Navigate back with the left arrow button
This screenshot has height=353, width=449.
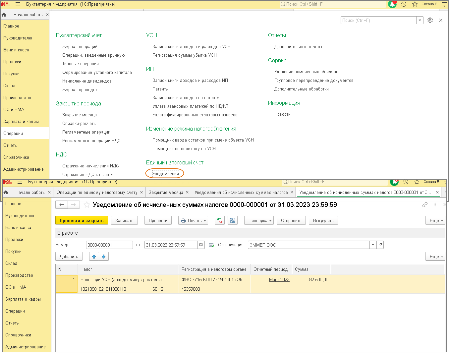point(62,205)
